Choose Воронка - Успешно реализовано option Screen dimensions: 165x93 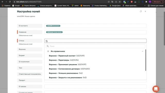[66, 73]
